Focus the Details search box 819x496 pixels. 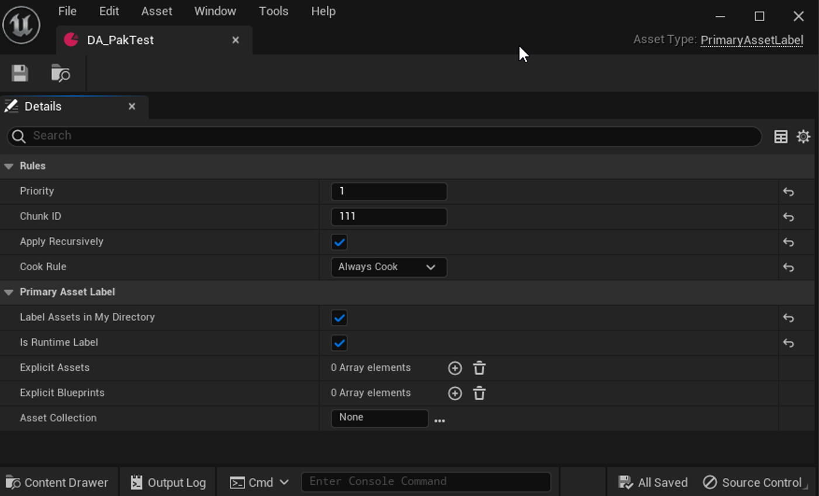point(384,136)
